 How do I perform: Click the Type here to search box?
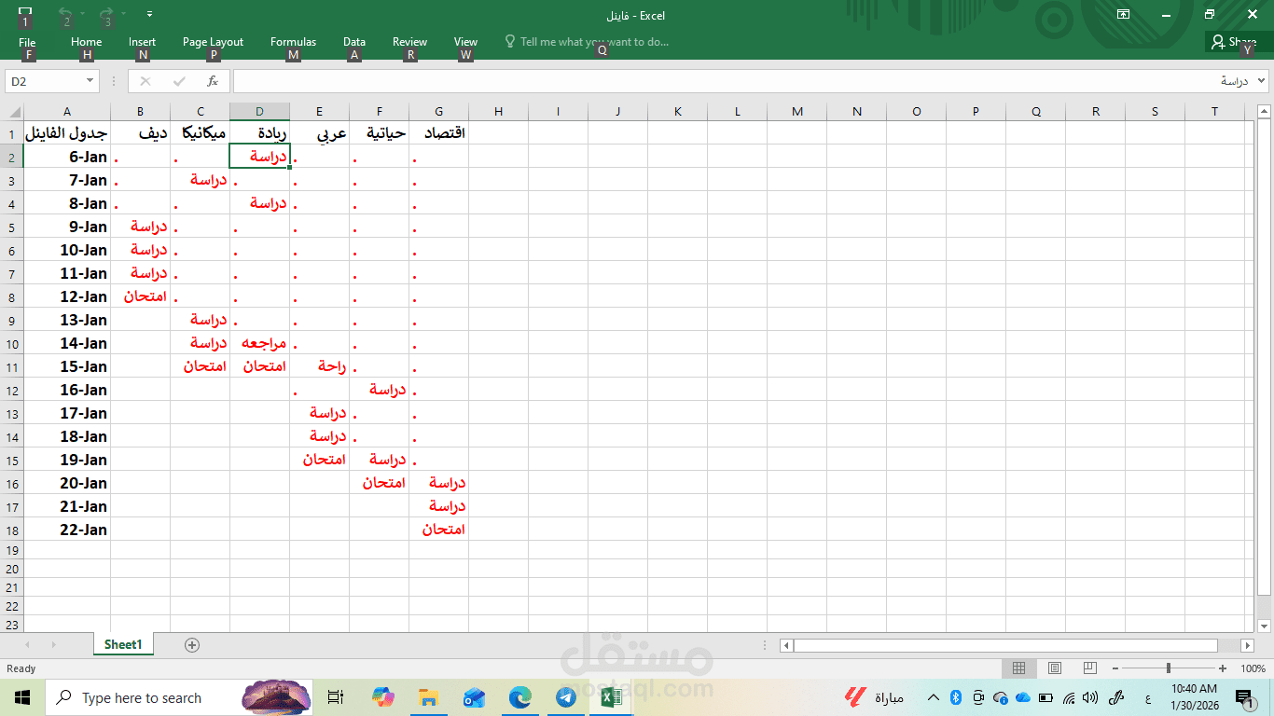(x=180, y=697)
